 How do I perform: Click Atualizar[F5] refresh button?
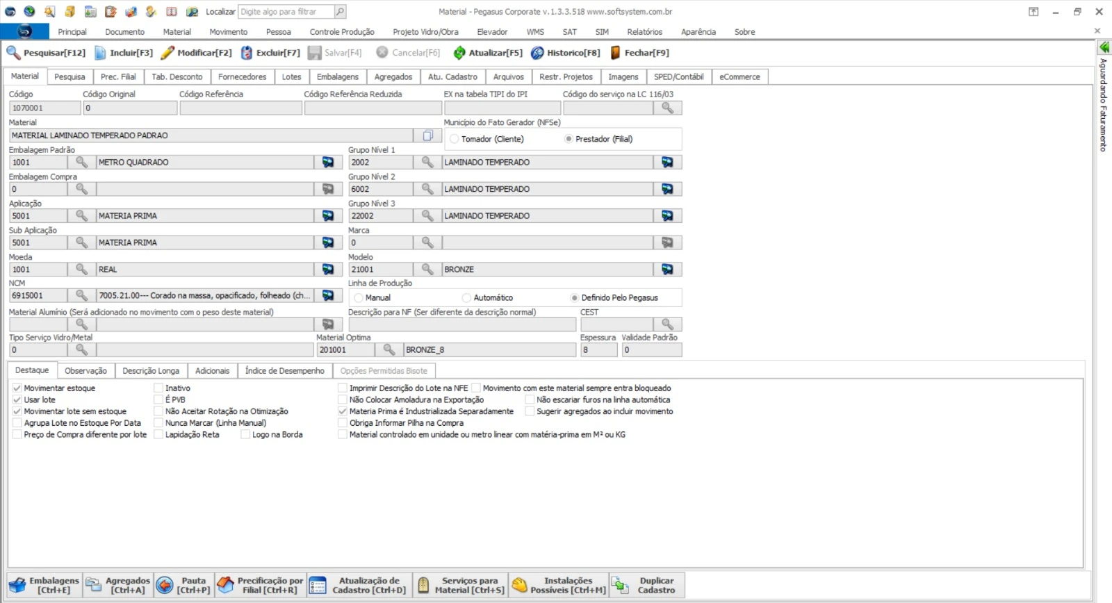(488, 53)
